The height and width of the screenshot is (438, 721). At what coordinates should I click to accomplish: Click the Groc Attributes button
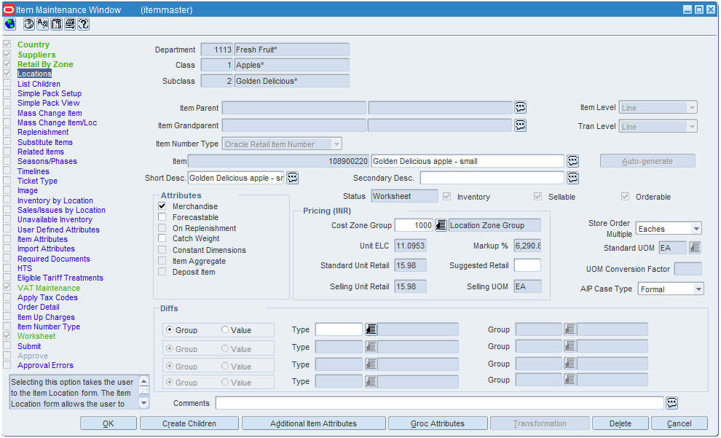tap(438, 423)
